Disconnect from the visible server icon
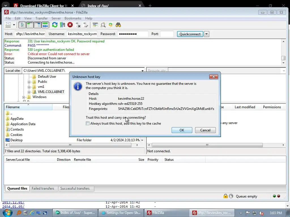The width and height of the screenshot is (290, 217). 78,25
